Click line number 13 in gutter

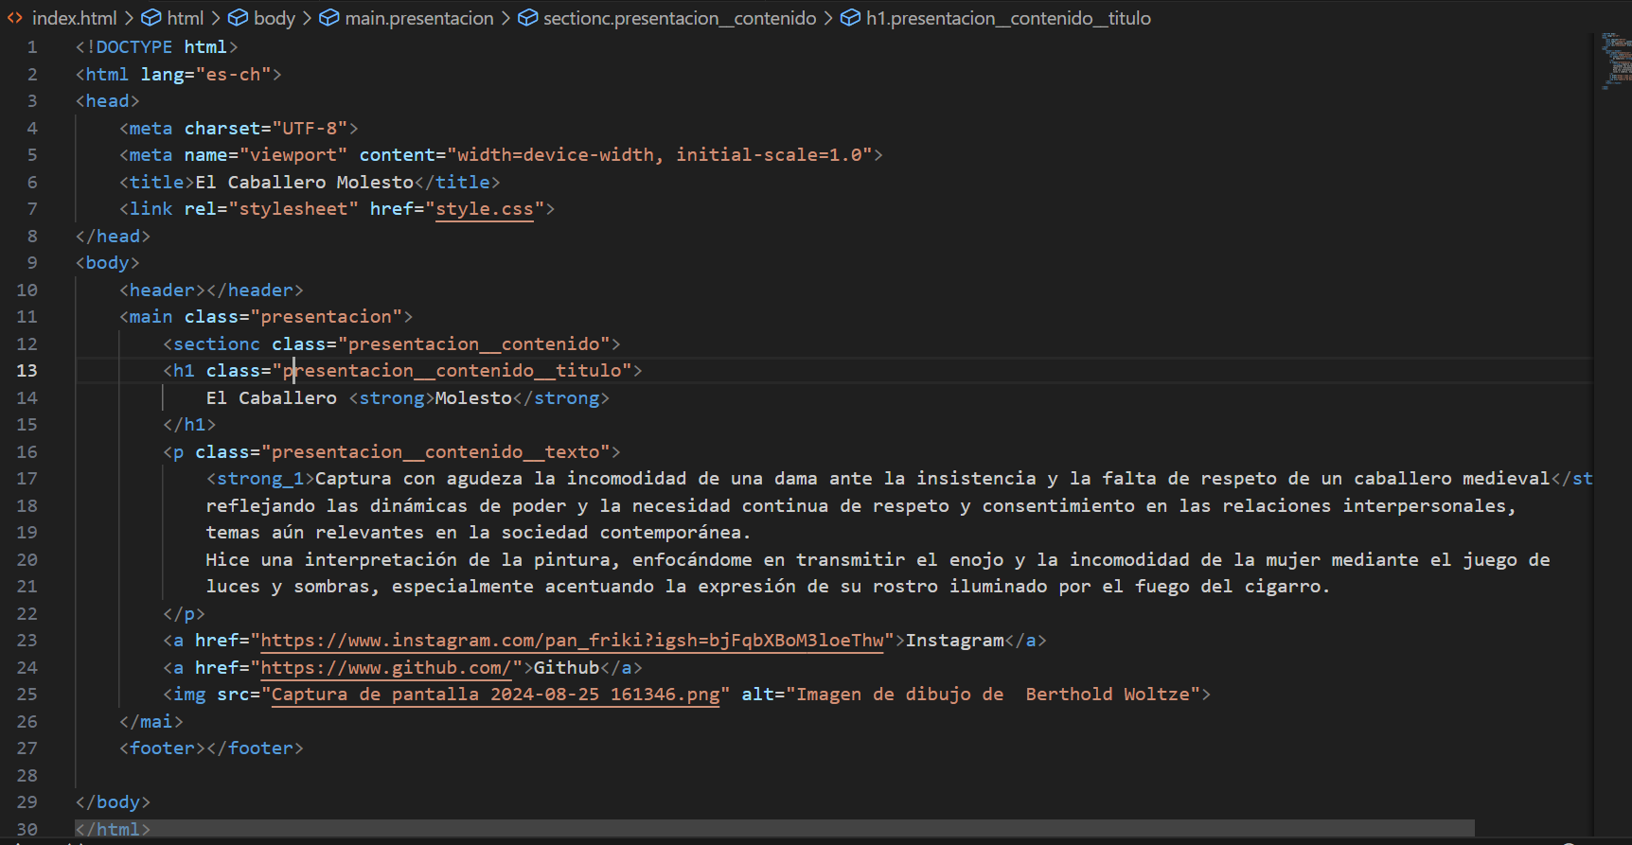pos(27,371)
